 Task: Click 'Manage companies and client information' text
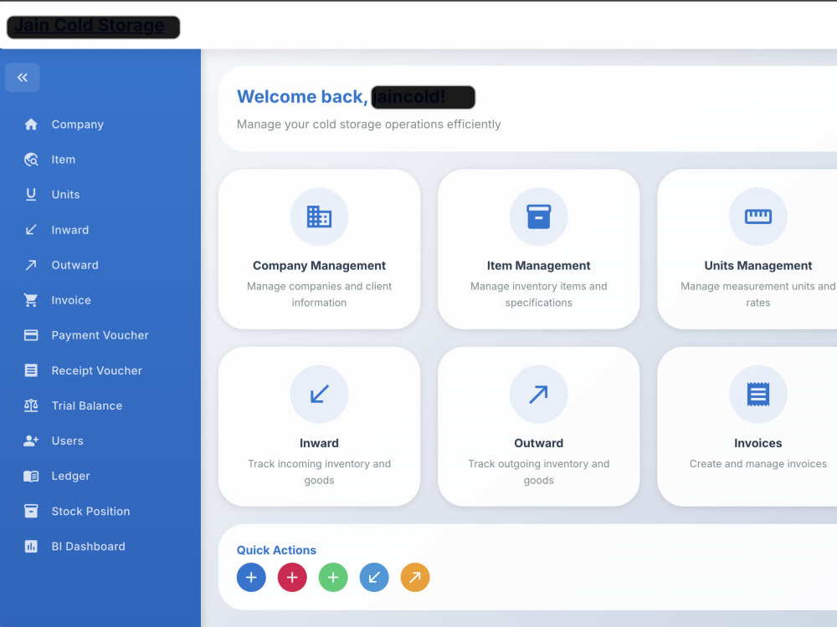coord(319,294)
